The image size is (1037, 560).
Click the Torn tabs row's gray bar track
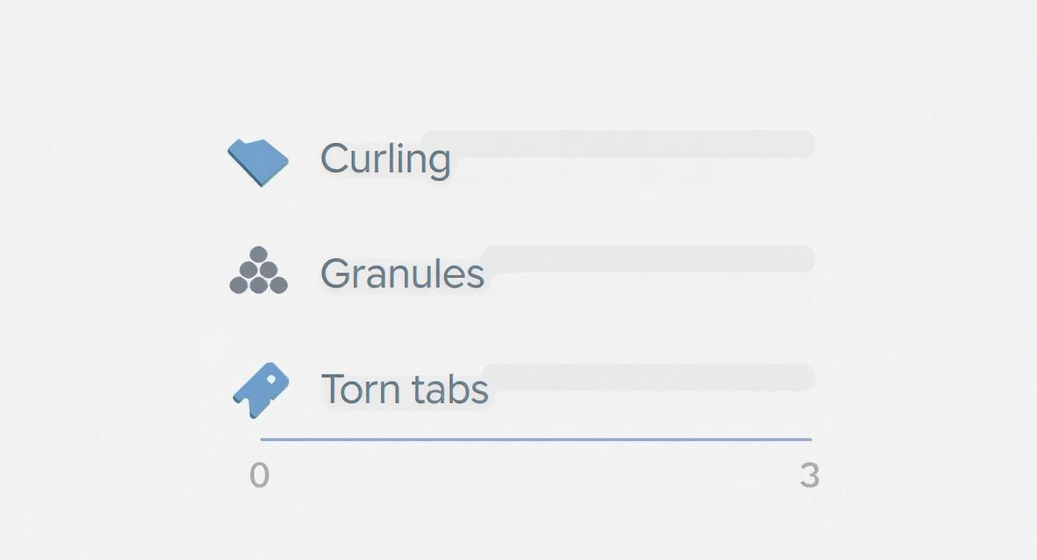(648, 378)
